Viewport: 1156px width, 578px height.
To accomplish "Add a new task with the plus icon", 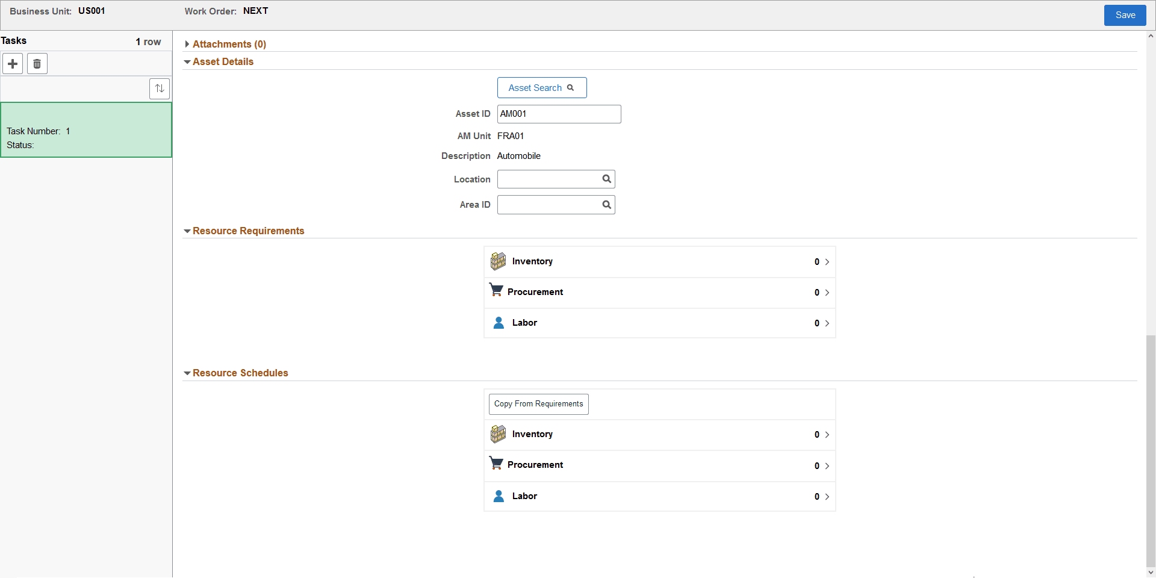I will pyautogui.click(x=13, y=63).
